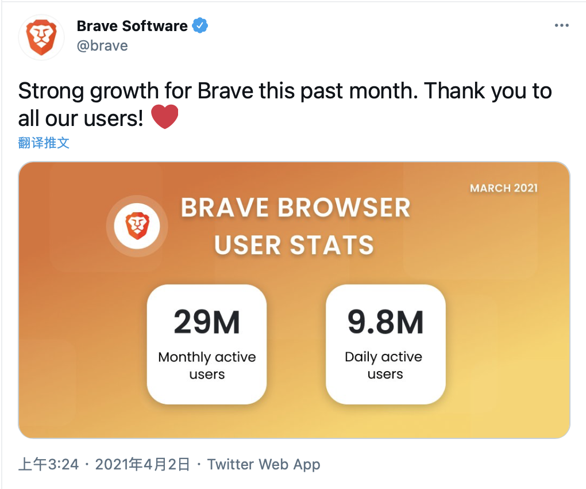Screen dimensions: 586x489
Task: Click the Brave lion profile avatar
Action: pos(41,37)
